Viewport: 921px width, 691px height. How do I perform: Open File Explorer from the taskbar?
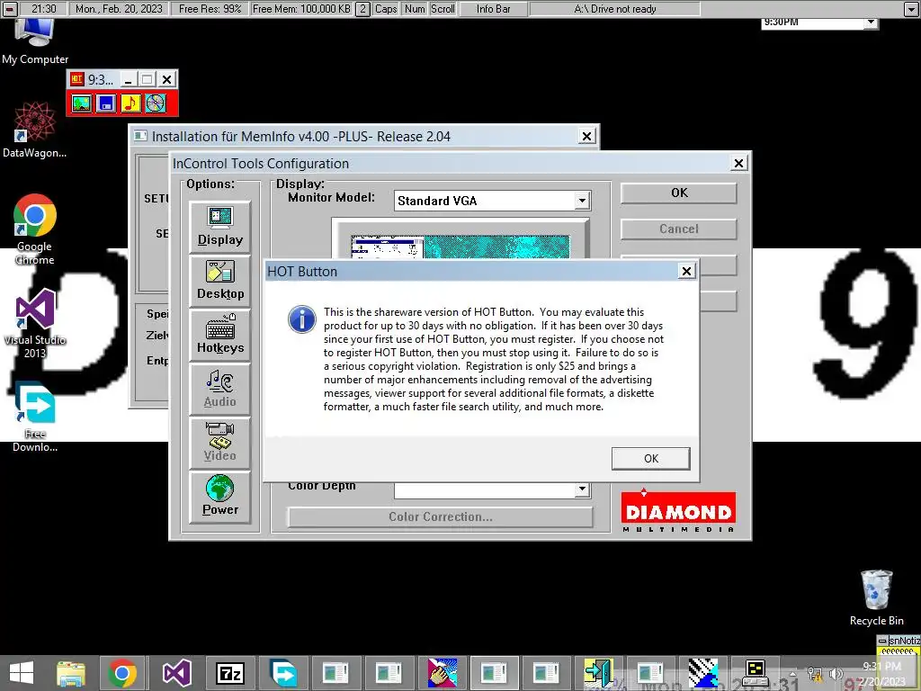tap(70, 673)
